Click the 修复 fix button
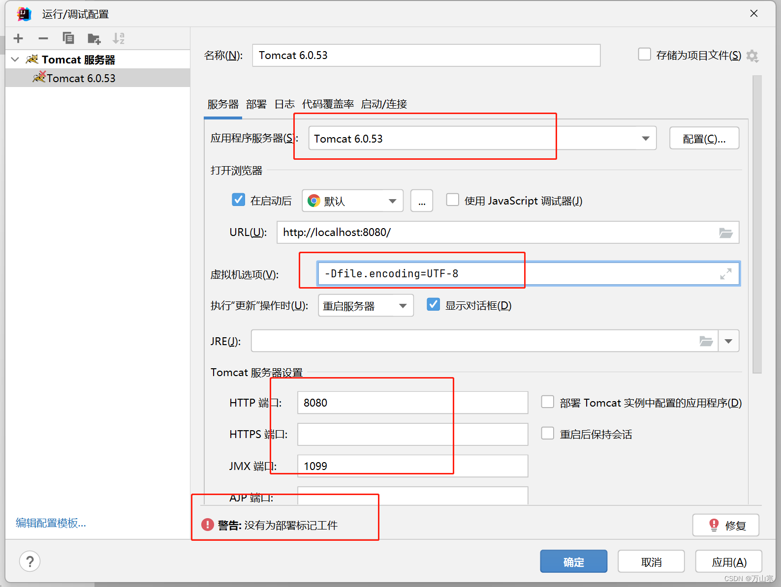Viewport: 781px width, 587px height. 726,526
